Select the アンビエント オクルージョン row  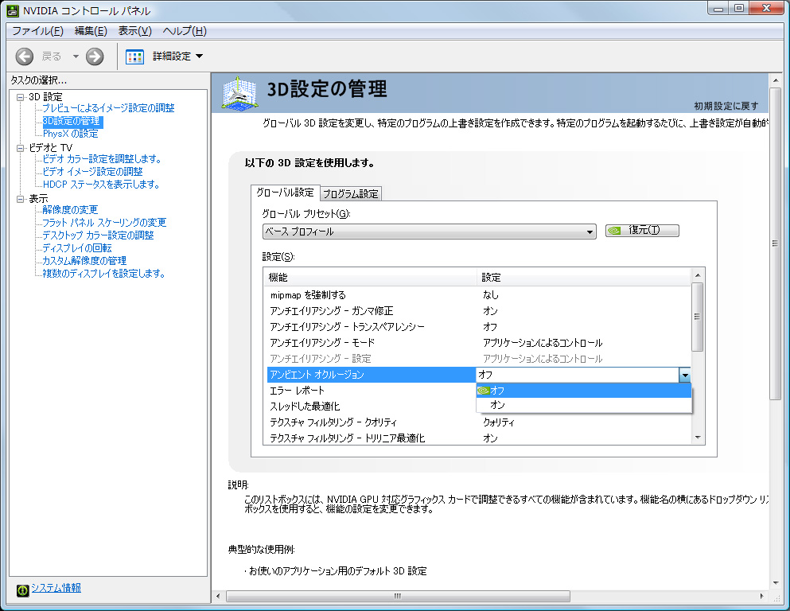[x=372, y=374]
